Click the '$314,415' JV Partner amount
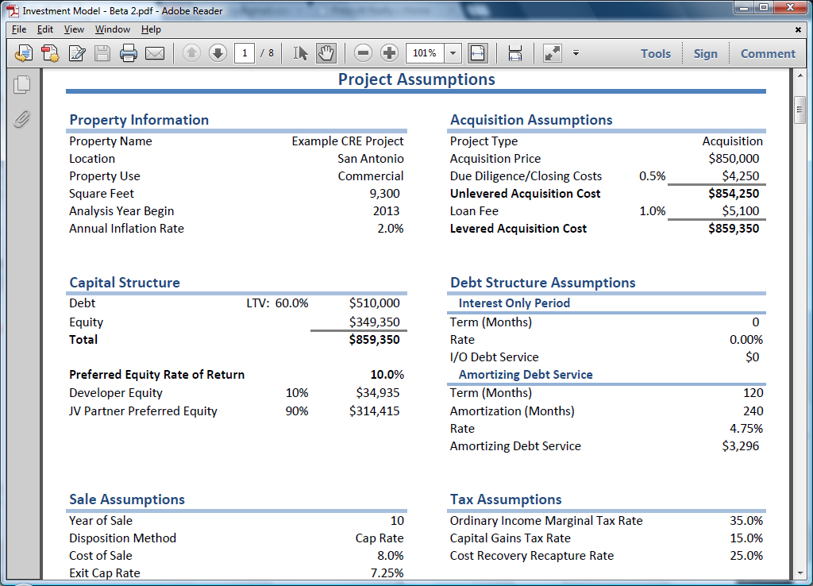813x586 pixels. coord(375,411)
